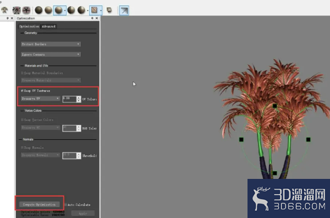This screenshot has width=330, height=218.
Task: Open the Preserve VC dropdown
Action: coord(40,127)
